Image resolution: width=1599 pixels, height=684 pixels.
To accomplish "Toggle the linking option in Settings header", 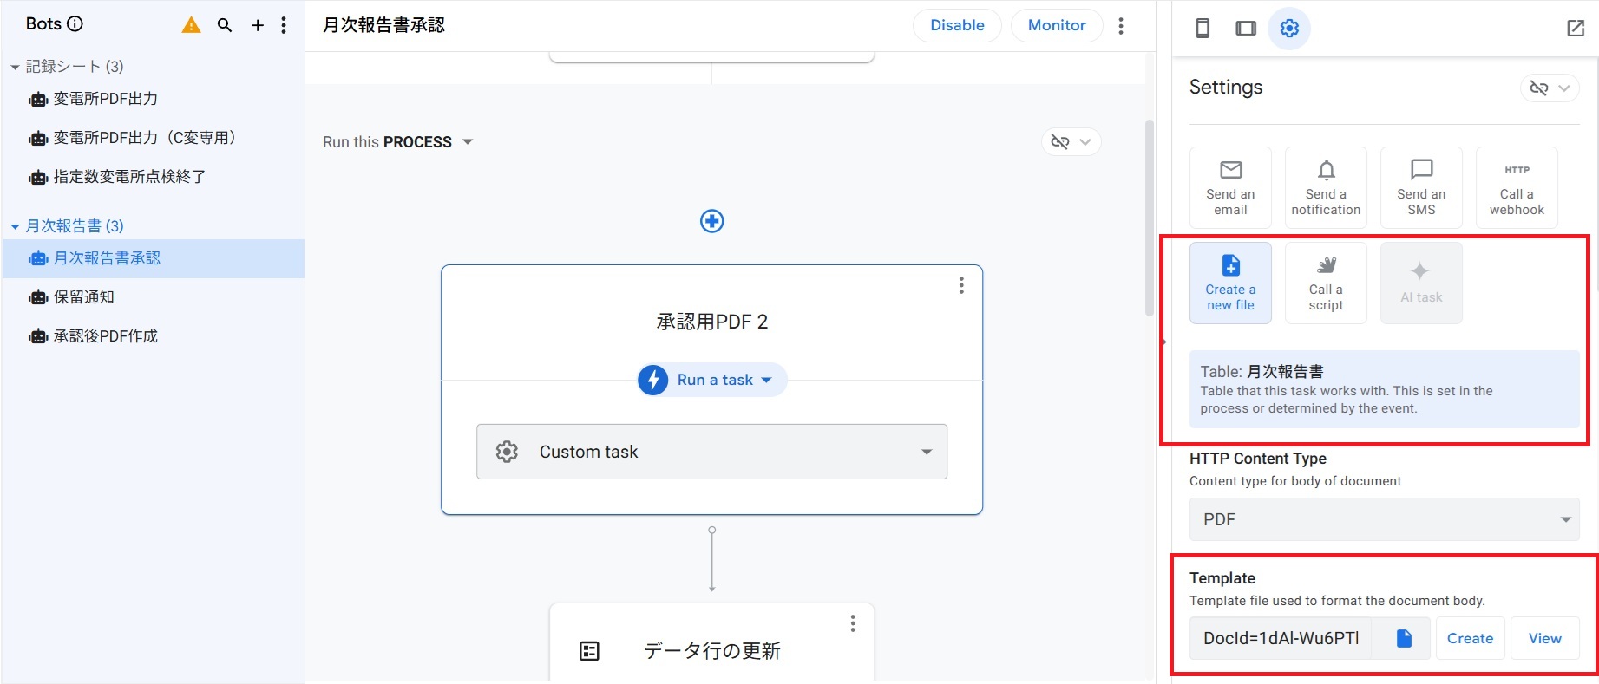I will 1550,88.
